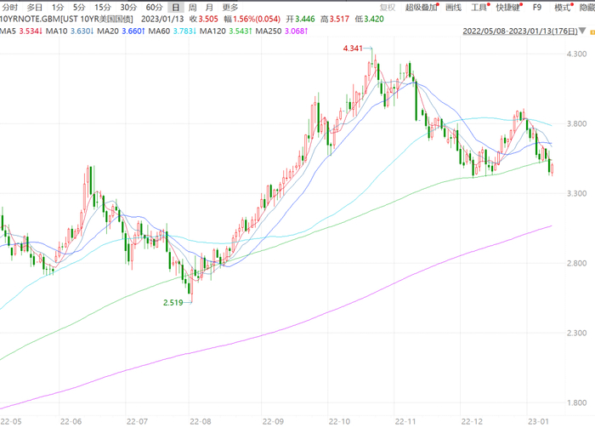Open the 模式 mode menu
The image size is (595, 428).
[563, 7]
